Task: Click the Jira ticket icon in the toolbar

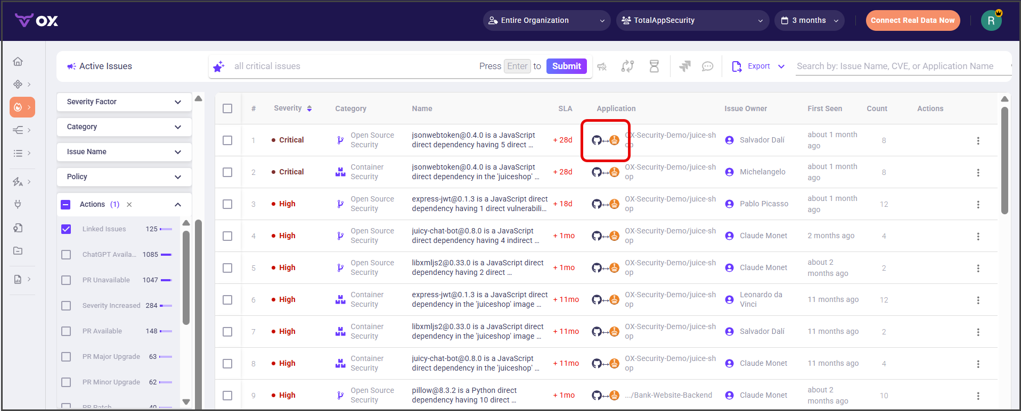Action: pyautogui.click(x=684, y=66)
